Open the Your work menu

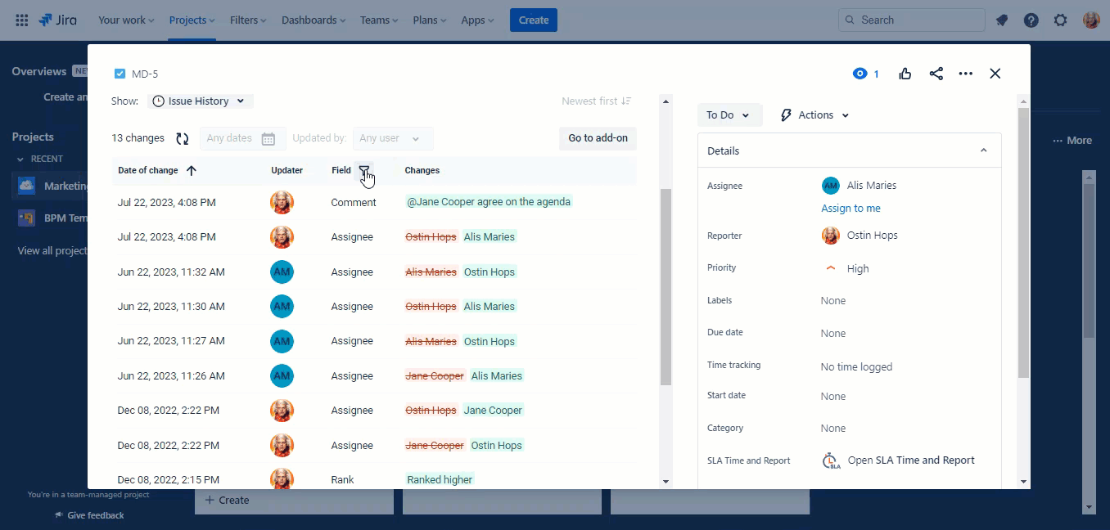[126, 20]
